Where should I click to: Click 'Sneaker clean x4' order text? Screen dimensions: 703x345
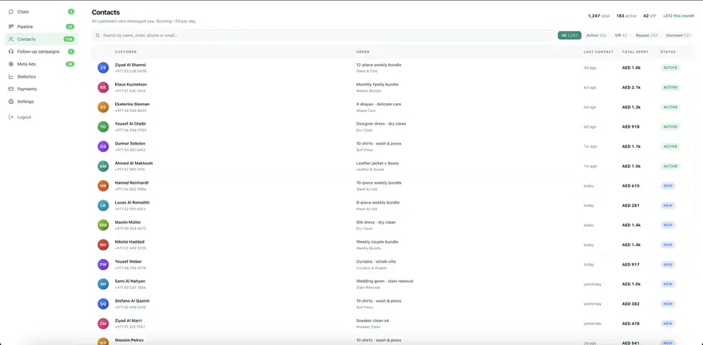(x=372, y=320)
